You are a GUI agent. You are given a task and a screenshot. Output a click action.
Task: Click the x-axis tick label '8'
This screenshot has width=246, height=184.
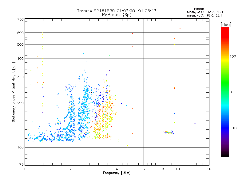click(x=163, y=169)
